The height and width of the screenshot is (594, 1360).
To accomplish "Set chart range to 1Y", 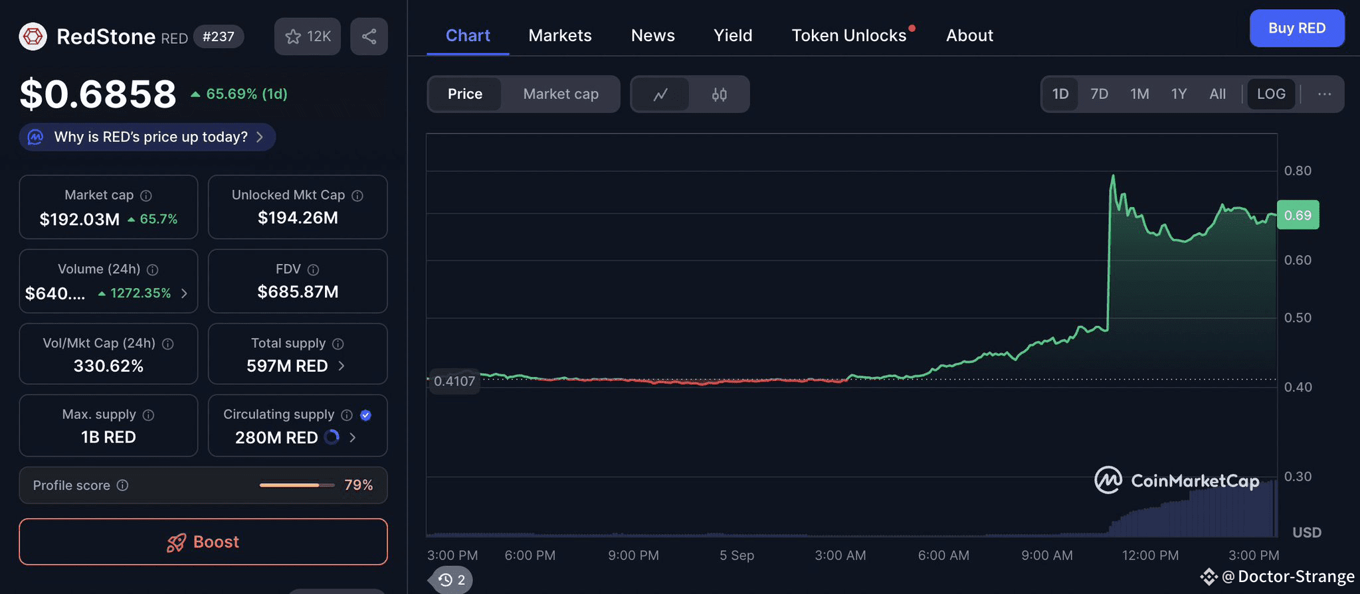I will [x=1179, y=94].
